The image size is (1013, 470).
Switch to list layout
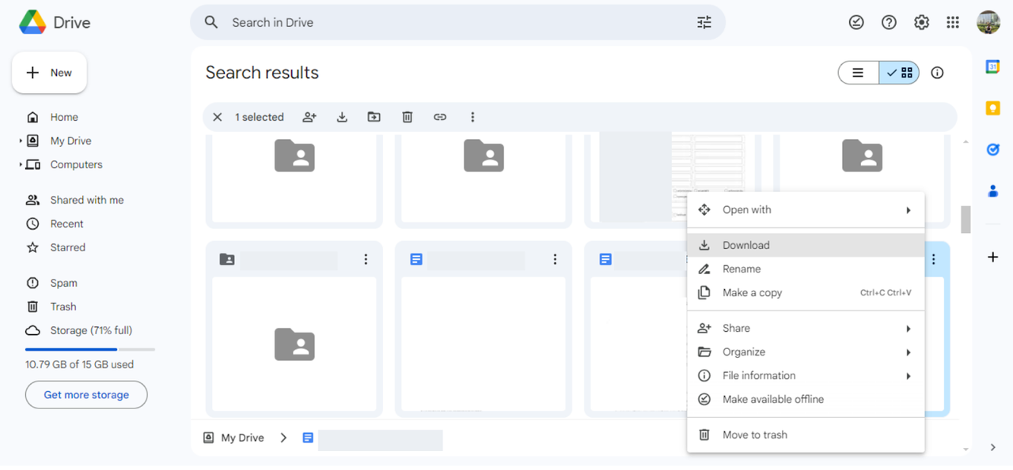859,73
